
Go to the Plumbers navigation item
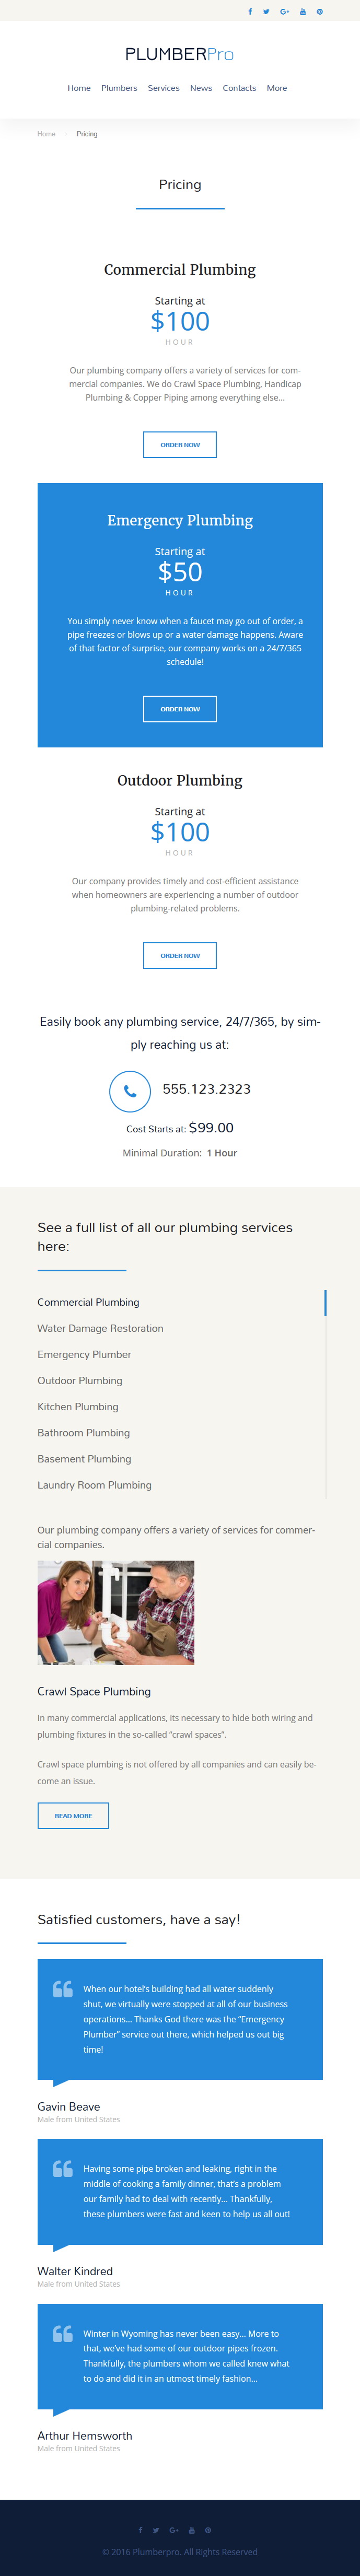click(119, 88)
